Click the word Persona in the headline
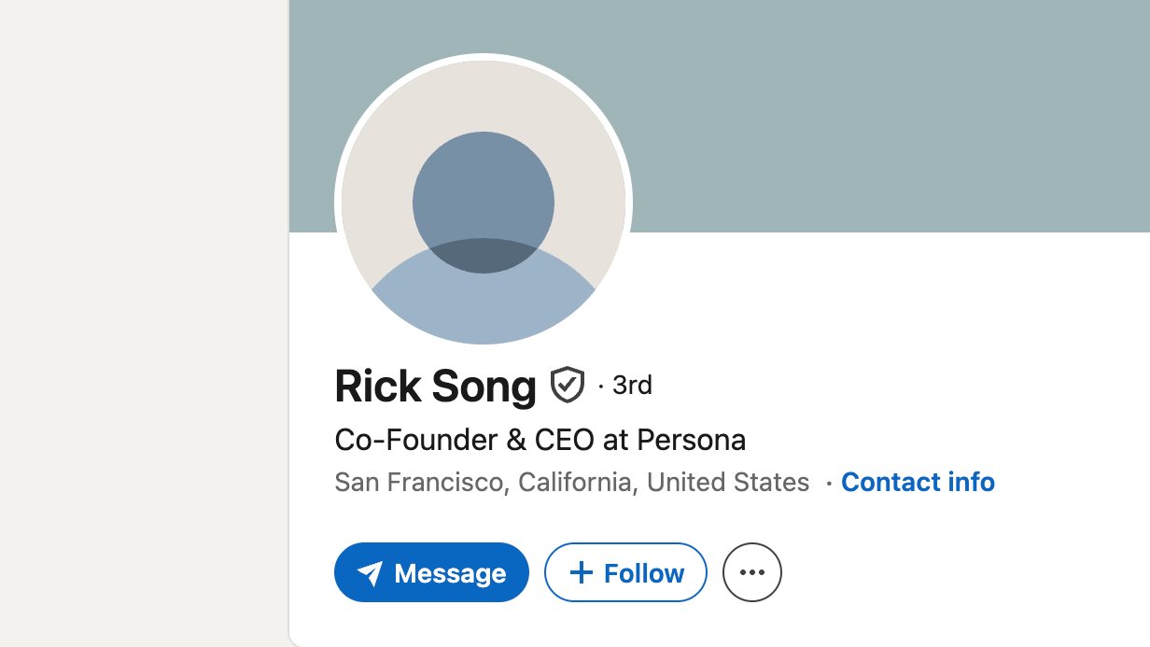1150x647 pixels. [x=691, y=440]
